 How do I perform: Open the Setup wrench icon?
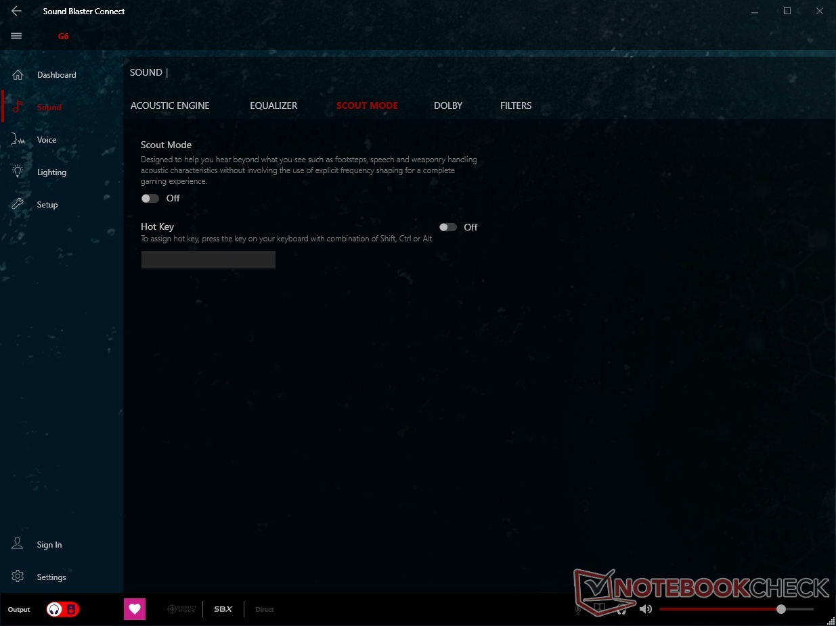click(18, 204)
